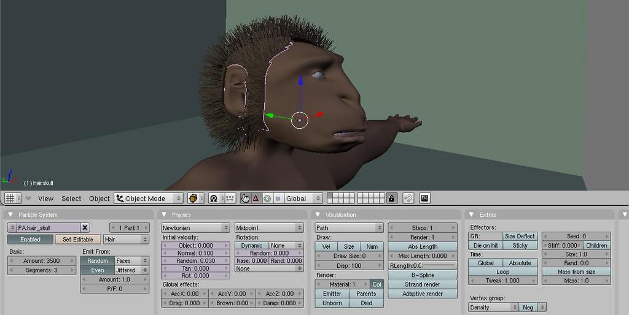
Task: Toggle Adaptive render option
Action: 423,294
